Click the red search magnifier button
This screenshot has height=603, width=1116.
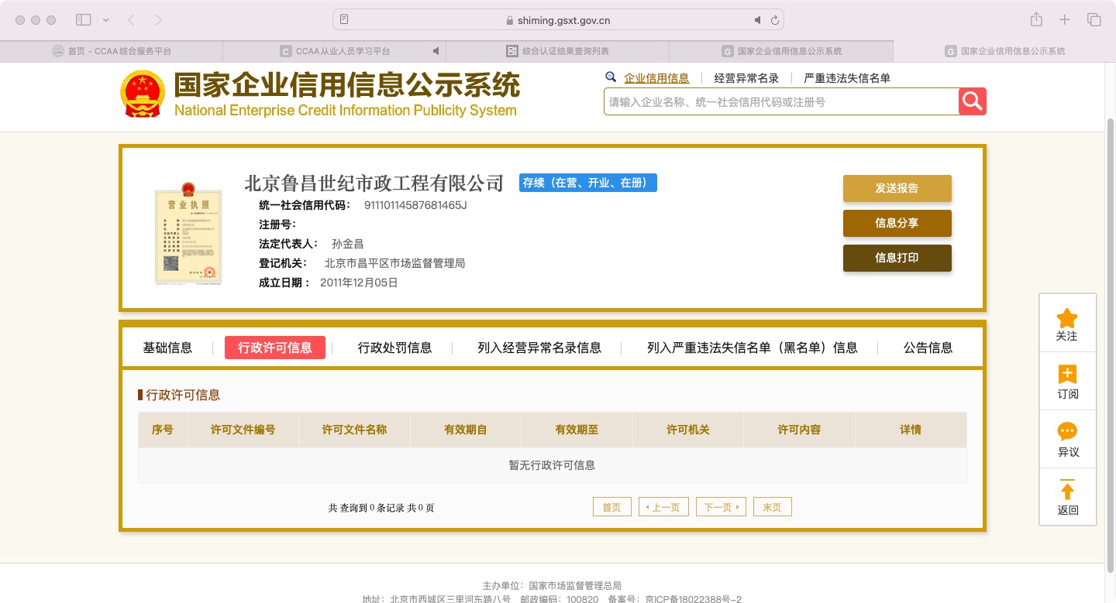pos(972,101)
